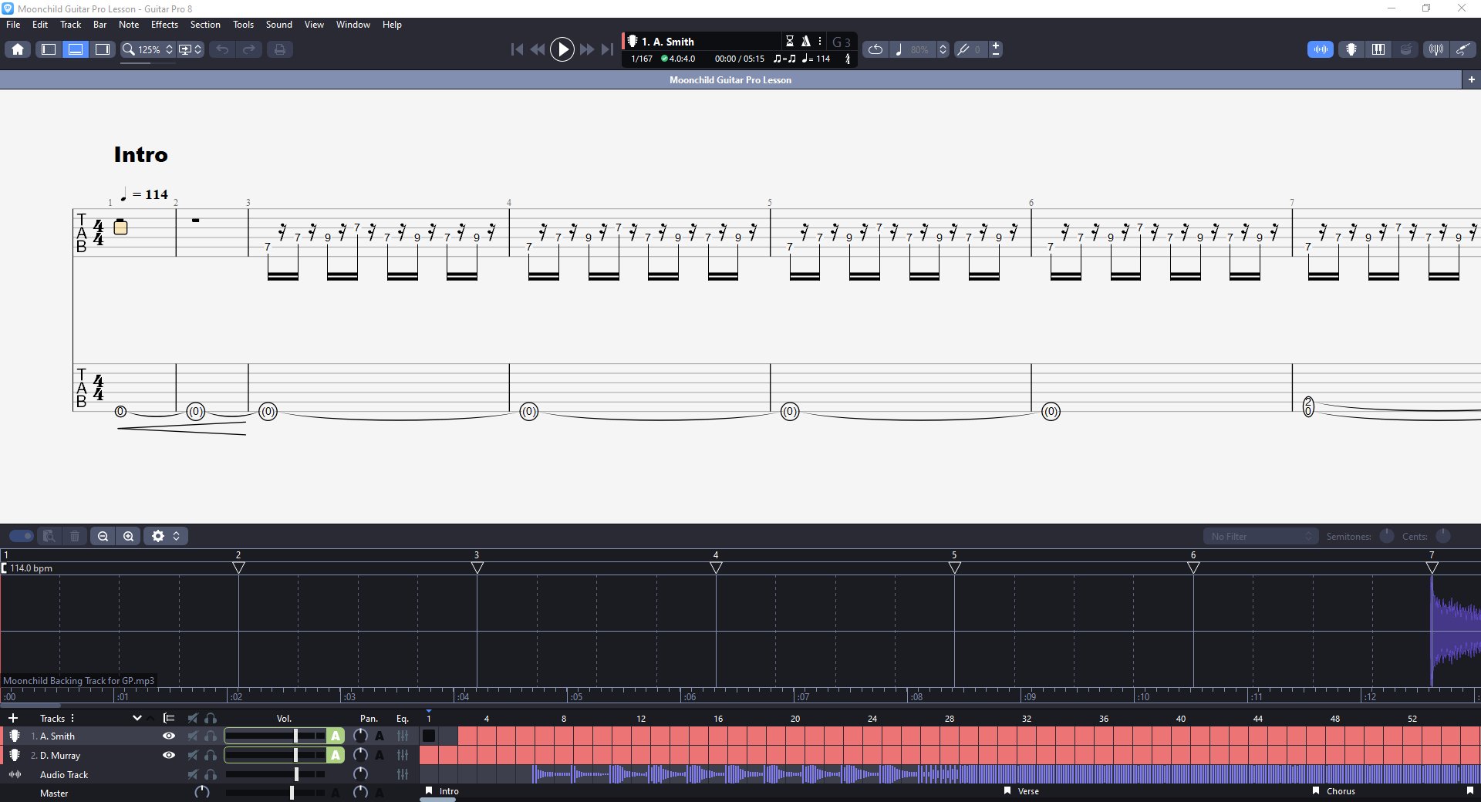Click the audio note icon in bar 1
The width and height of the screenshot is (1481, 802).
pyautogui.click(x=120, y=227)
